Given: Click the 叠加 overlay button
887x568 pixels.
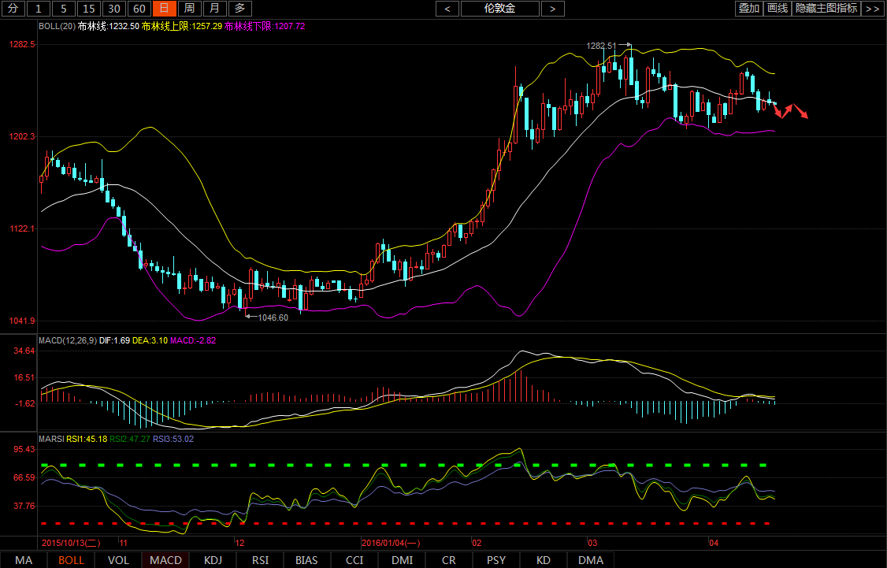Looking at the screenshot, I should 748,9.
